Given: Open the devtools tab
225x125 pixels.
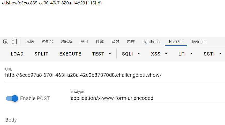Looking at the screenshot, I should 198,42.
